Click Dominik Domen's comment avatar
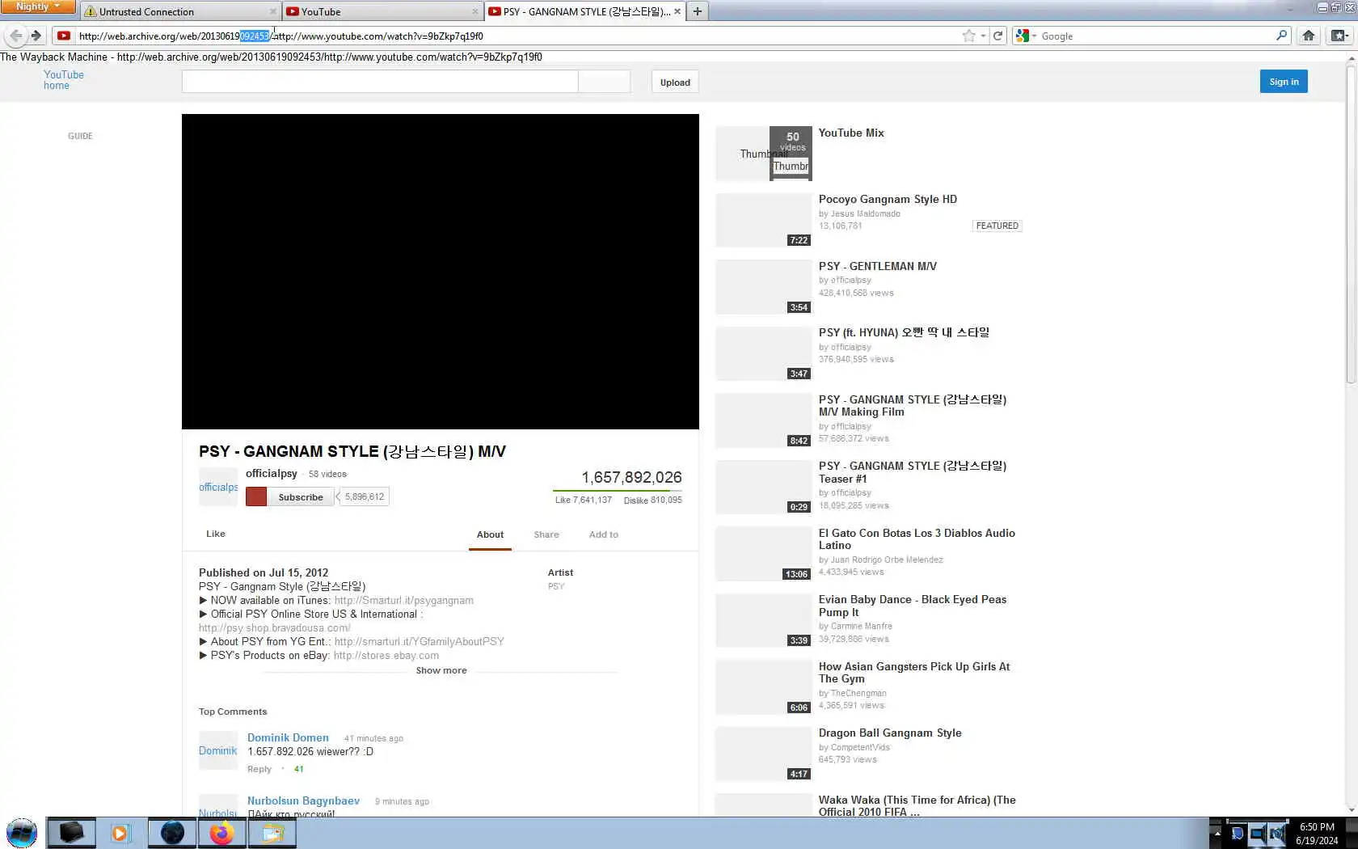This screenshot has height=849, width=1358. (x=218, y=750)
